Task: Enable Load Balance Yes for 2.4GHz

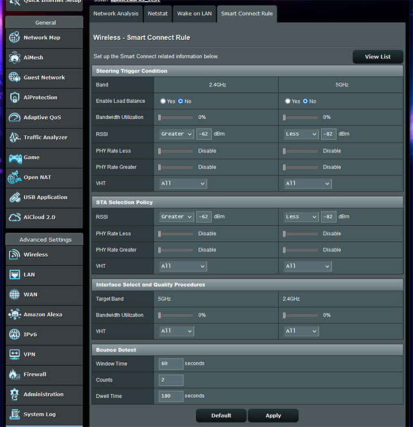Action: [x=163, y=101]
